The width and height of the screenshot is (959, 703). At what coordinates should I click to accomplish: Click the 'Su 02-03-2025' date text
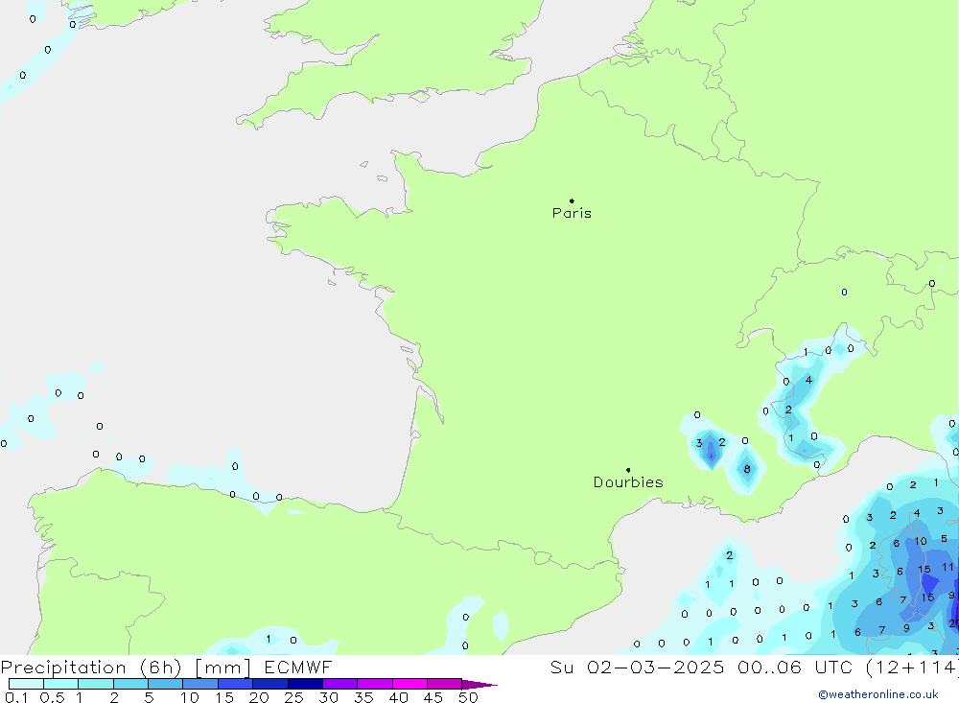637,667
